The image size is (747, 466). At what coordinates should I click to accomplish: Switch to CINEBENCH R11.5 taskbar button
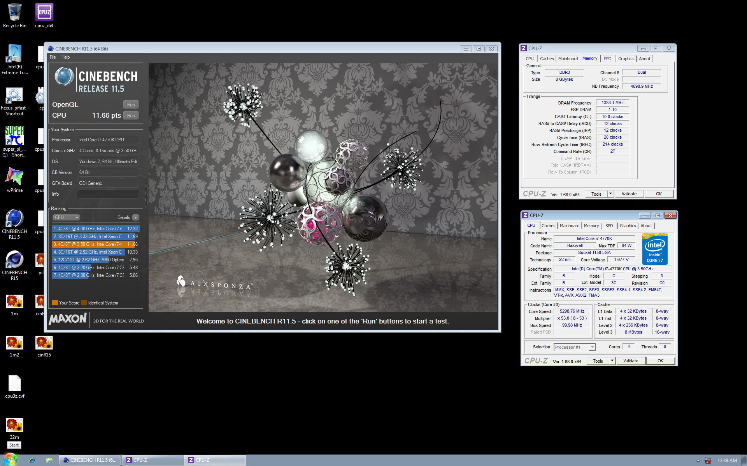click(x=90, y=460)
